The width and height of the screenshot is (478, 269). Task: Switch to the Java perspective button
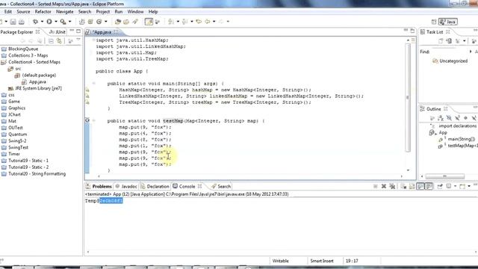click(x=448, y=22)
